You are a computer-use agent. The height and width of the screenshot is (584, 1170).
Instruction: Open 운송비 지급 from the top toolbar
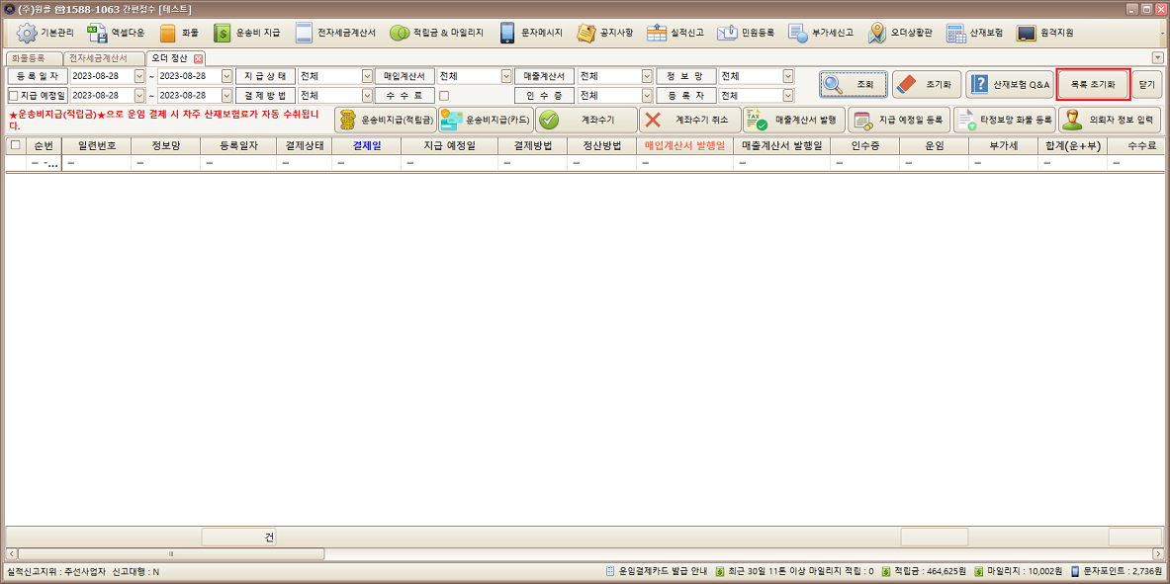pyautogui.click(x=247, y=33)
